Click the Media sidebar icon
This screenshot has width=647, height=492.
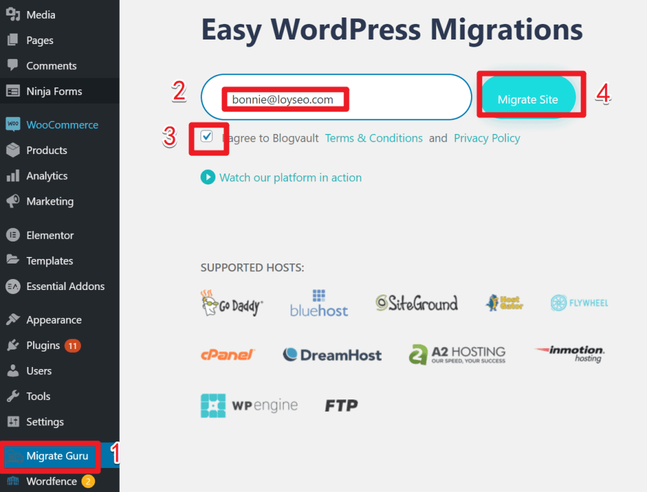pos(13,14)
